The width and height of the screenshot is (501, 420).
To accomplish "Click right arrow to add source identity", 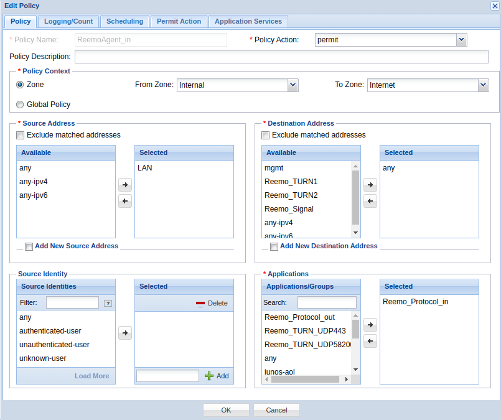I will tap(125, 333).
